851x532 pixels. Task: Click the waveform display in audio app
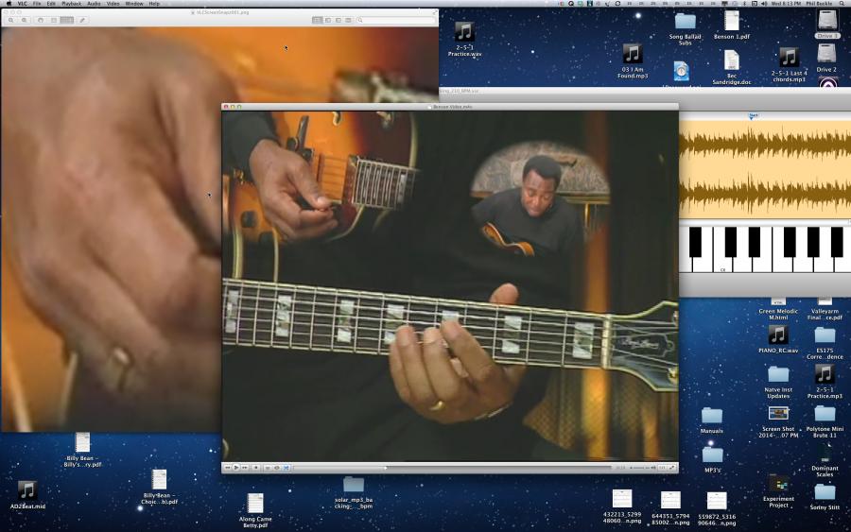[765, 168]
